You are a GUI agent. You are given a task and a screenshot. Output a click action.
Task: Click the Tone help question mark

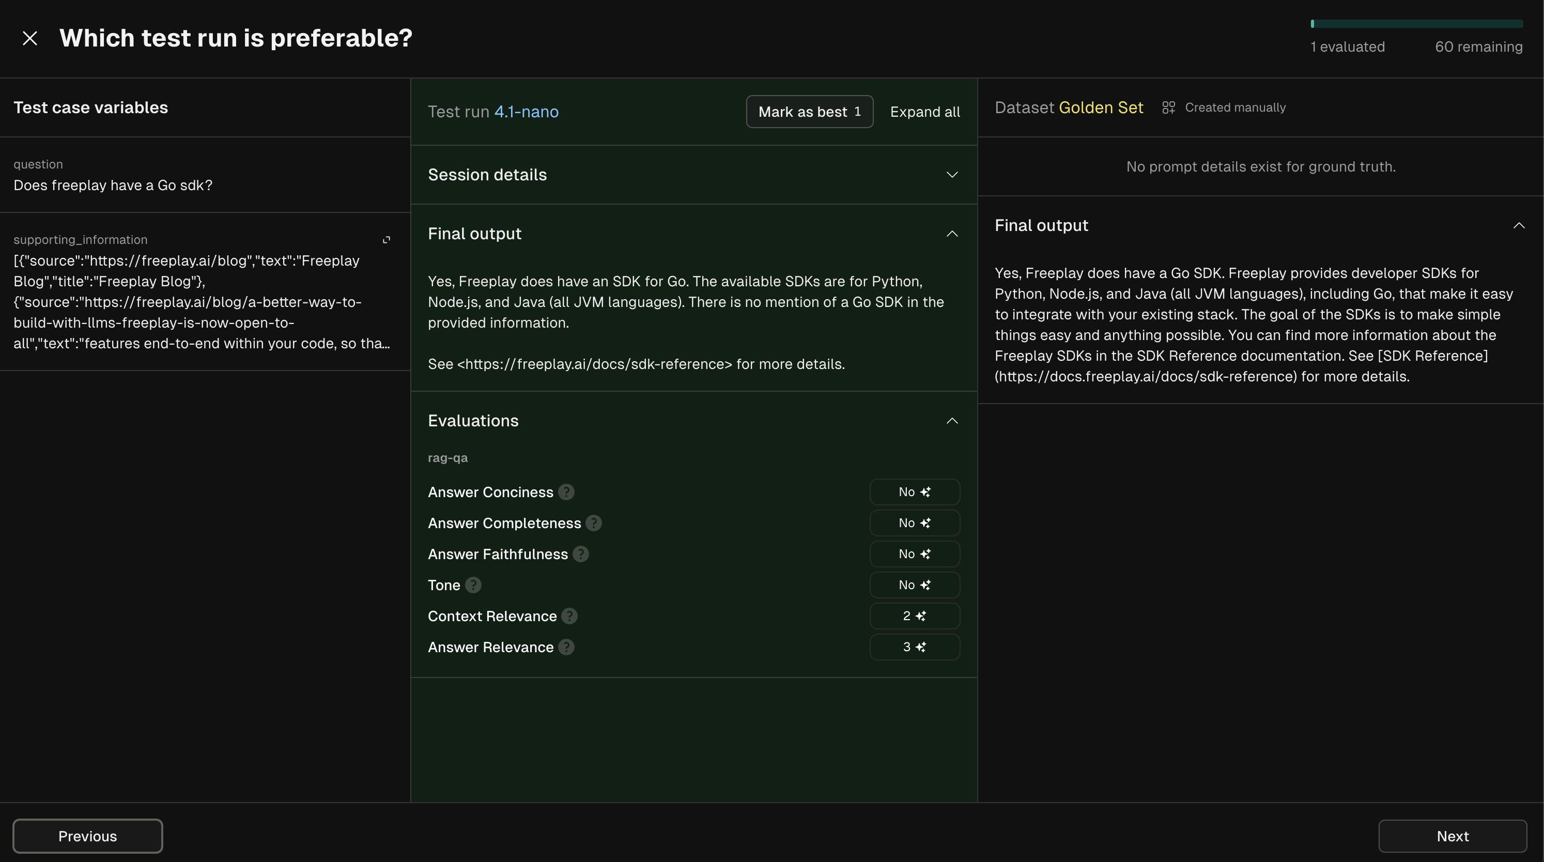click(473, 585)
